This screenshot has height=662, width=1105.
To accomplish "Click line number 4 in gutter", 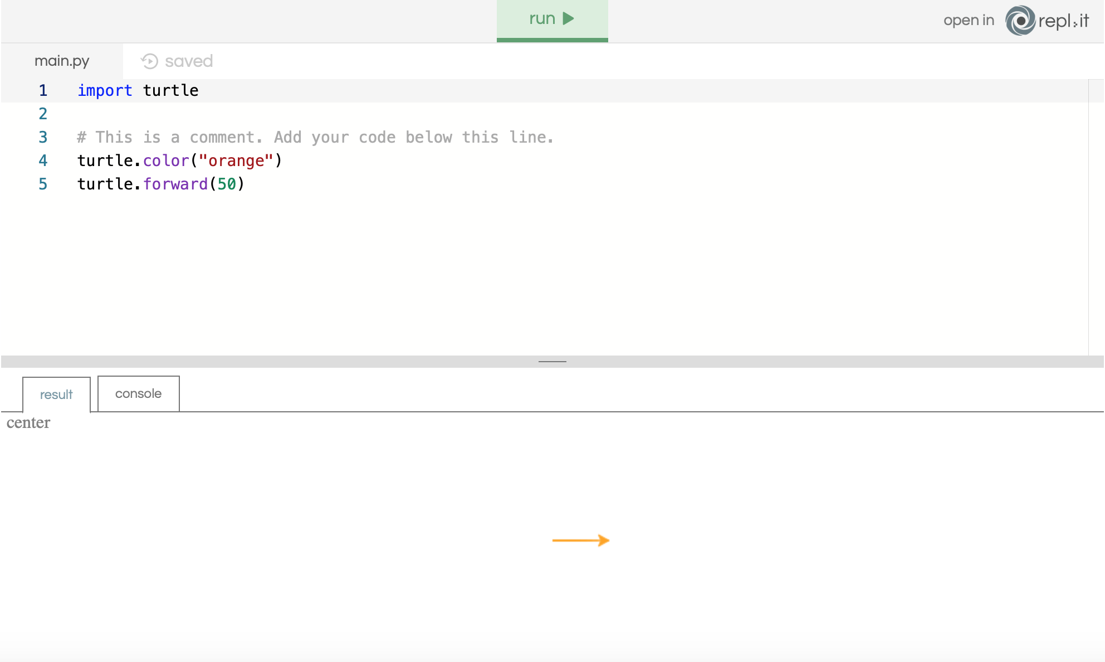I will click(43, 160).
